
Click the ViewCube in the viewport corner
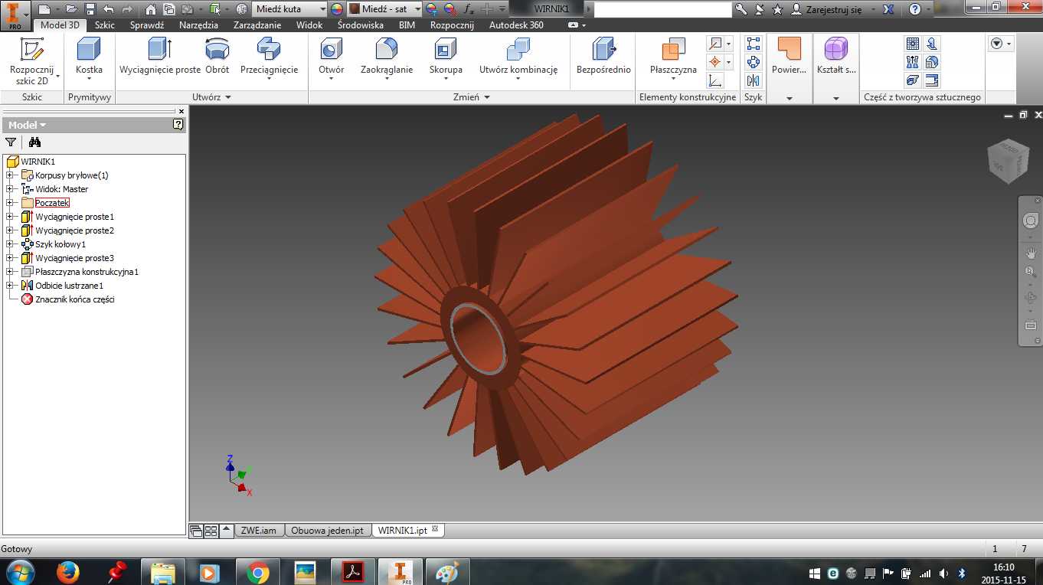click(1009, 162)
